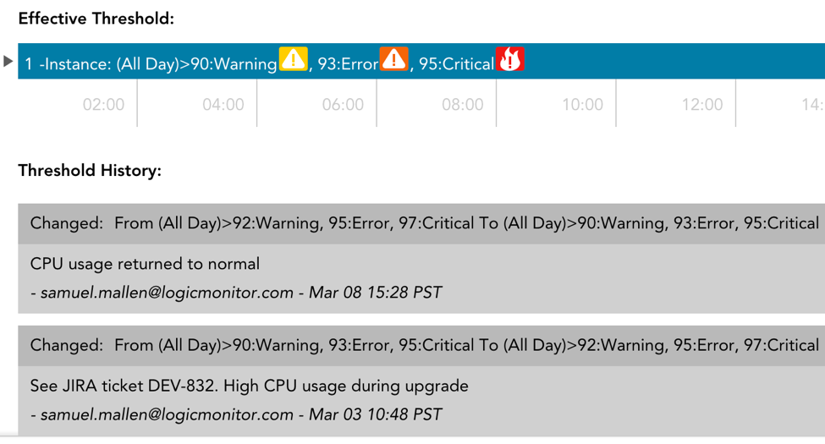Screen dimensions: 825x444
Task: Click samuel.mallen email dated Mar 08
Action: click(167, 293)
